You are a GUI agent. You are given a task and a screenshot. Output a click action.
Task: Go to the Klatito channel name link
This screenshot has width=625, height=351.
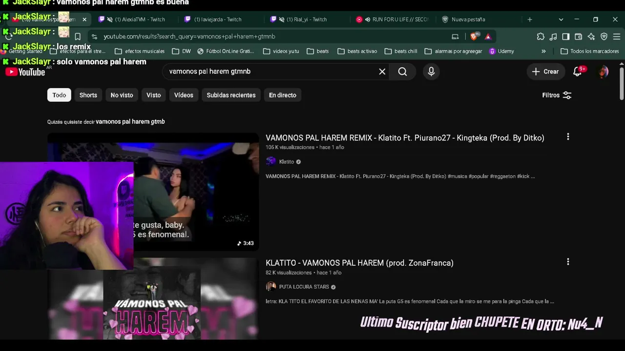click(287, 162)
